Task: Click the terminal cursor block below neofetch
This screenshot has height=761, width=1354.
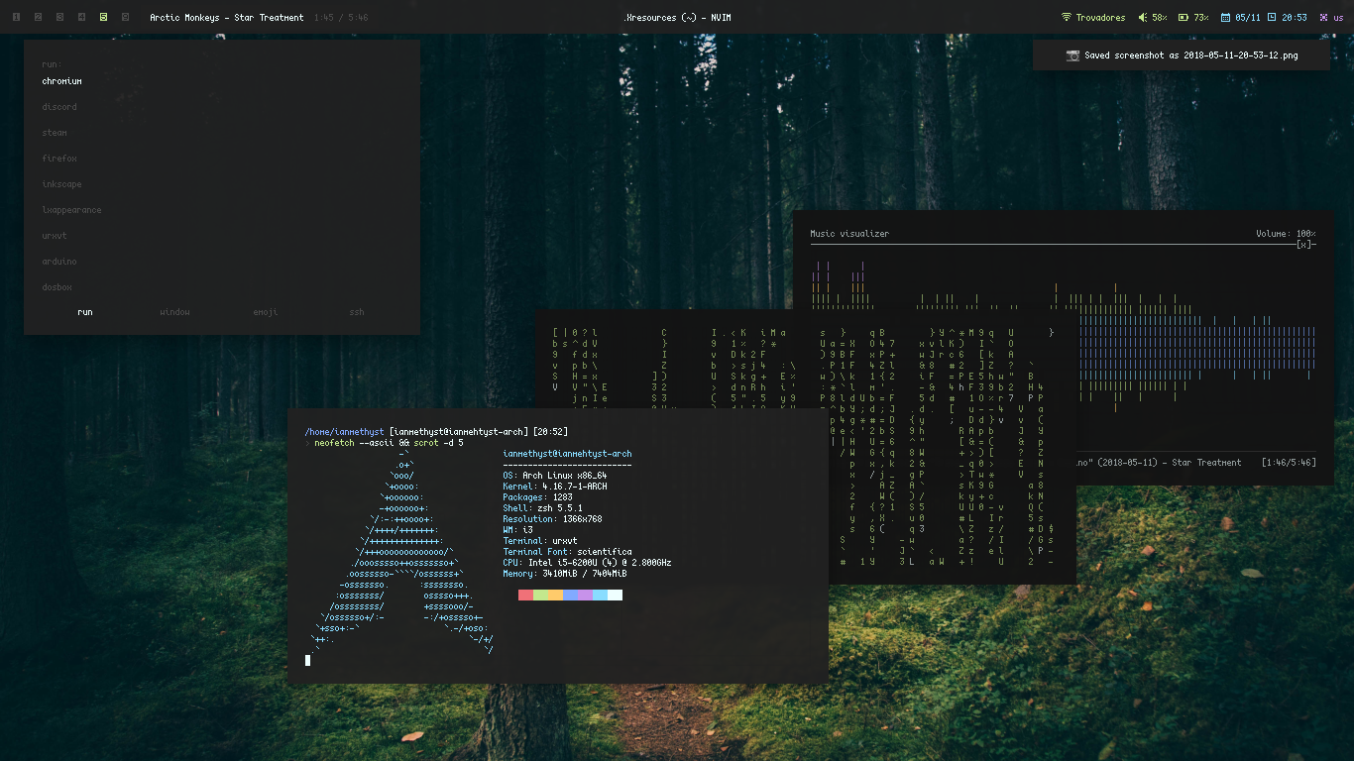Action: click(307, 660)
